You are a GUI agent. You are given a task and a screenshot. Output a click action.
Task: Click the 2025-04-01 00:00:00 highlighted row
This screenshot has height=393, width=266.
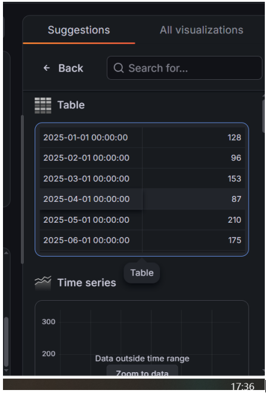click(143, 199)
